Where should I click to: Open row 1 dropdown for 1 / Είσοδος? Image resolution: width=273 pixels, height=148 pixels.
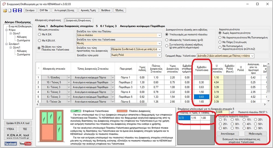click(x=69, y=78)
